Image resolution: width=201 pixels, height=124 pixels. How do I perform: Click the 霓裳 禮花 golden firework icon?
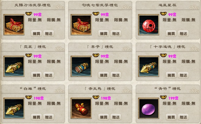pyautogui.click(x=14, y=66)
